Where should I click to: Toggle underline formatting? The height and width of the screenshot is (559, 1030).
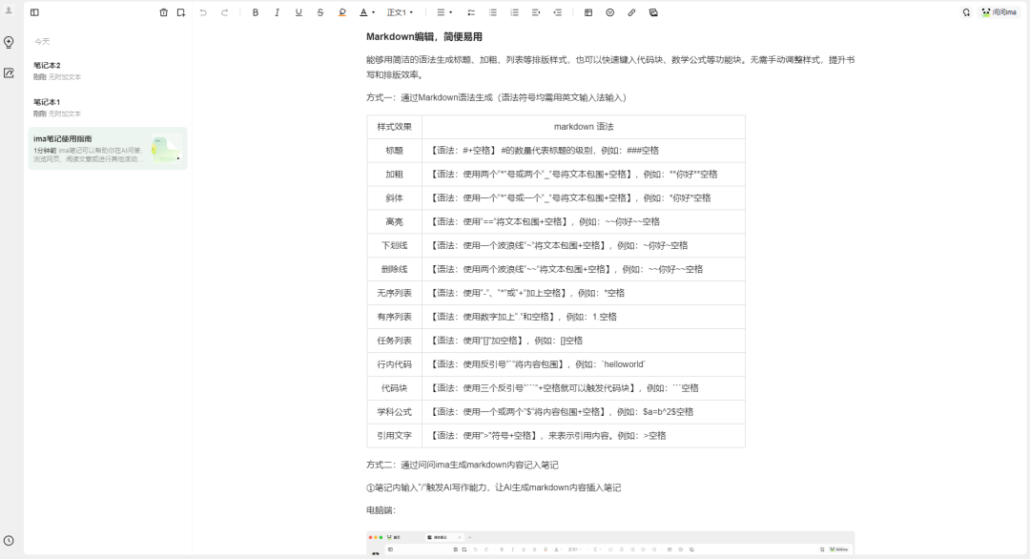point(299,12)
